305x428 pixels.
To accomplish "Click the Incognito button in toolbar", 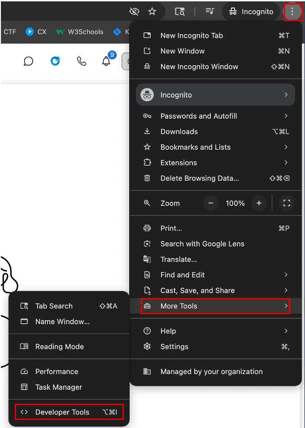I will pos(251,12).
